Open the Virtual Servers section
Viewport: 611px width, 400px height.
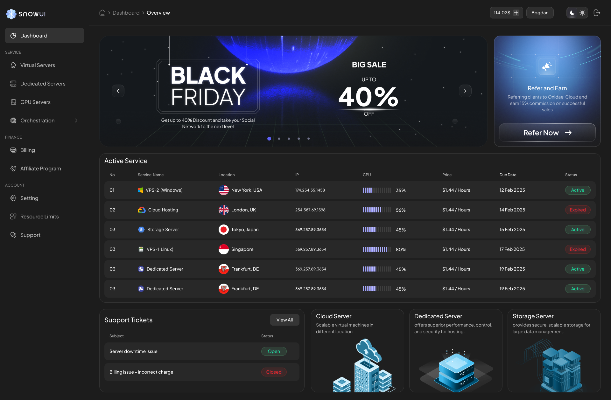pos(37,65)
